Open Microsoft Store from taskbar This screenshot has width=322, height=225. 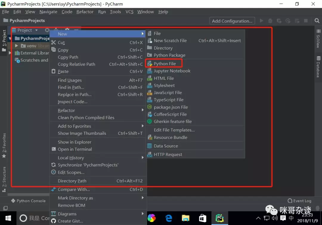pyautogui.click(x=202, y=218)
